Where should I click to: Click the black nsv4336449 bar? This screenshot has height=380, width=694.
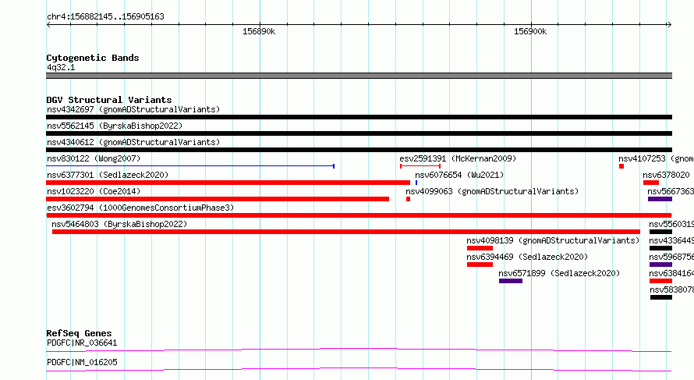point(660,248)
